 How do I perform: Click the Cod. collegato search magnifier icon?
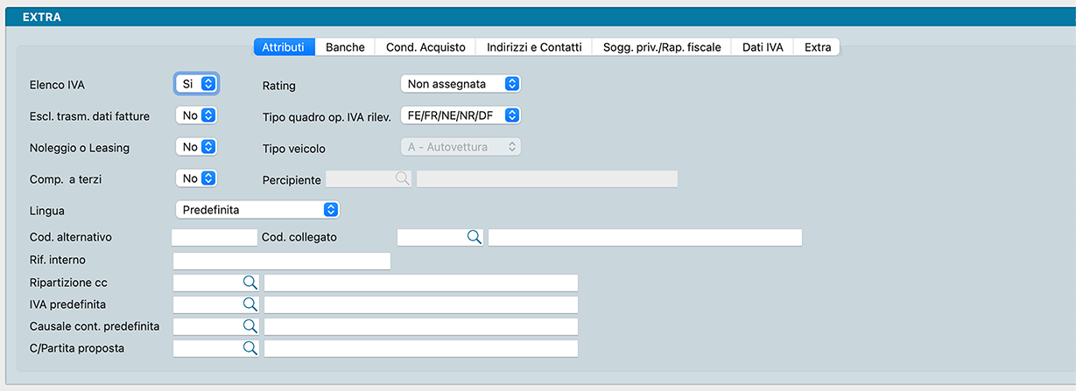pyautogui.click(x=473, y=237)
